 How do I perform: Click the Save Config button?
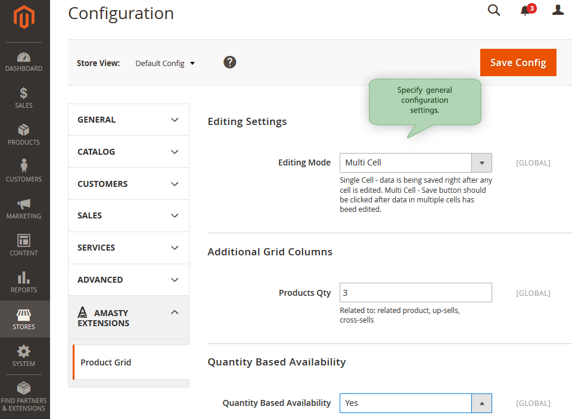click(518, 62)
